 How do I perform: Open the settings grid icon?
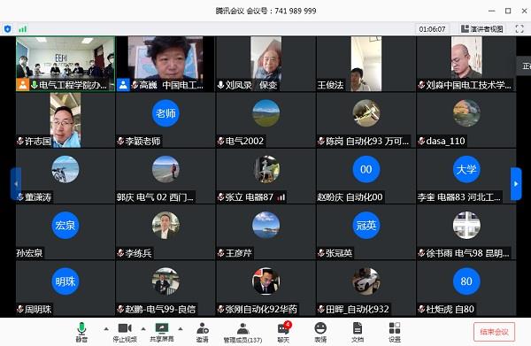coord(395,332)
